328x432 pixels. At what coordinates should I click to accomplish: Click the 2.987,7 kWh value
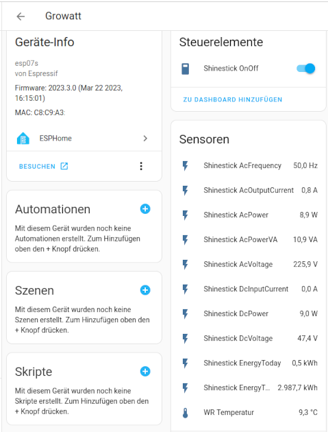[x=297, y=387]
